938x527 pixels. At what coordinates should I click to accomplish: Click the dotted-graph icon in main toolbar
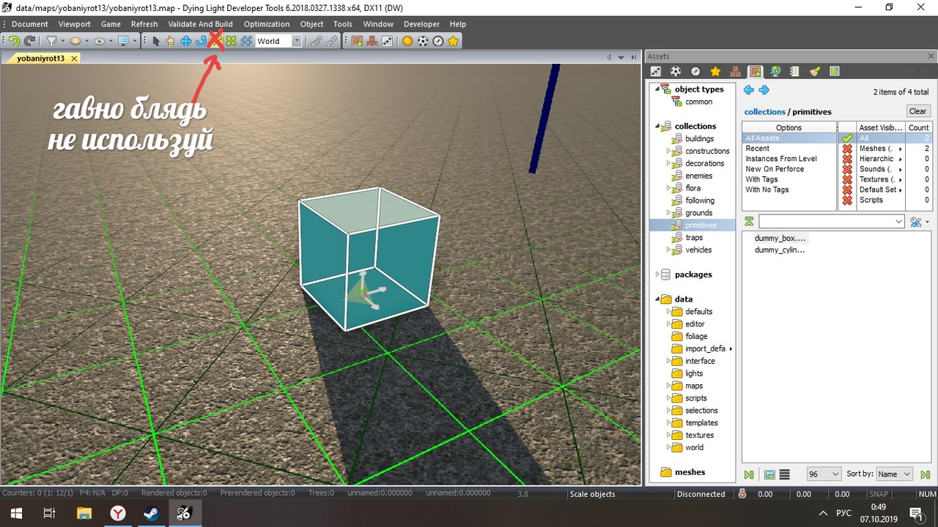[x=388, y=42]
